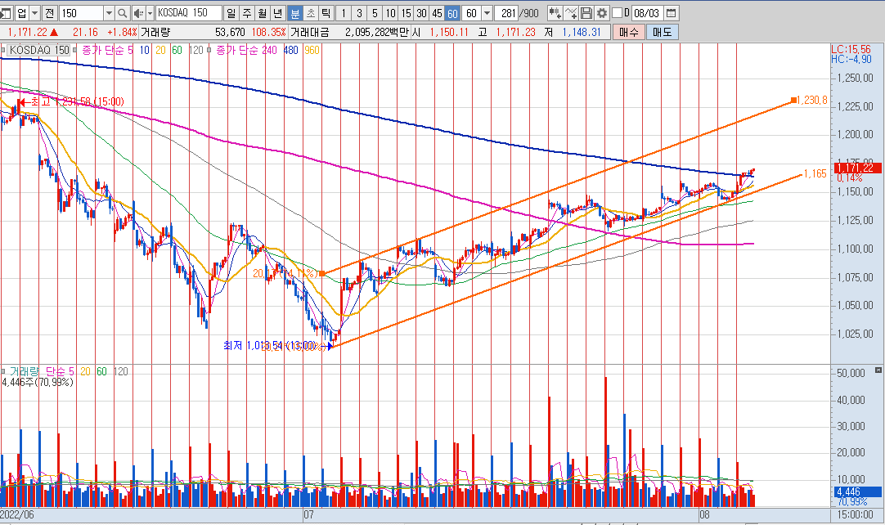
Task: Click the 거래량 volume pane legend label
Action: [x=25, y=371]
